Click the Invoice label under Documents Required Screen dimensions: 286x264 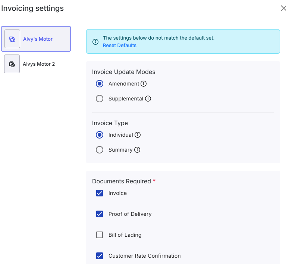pos(118,193)
